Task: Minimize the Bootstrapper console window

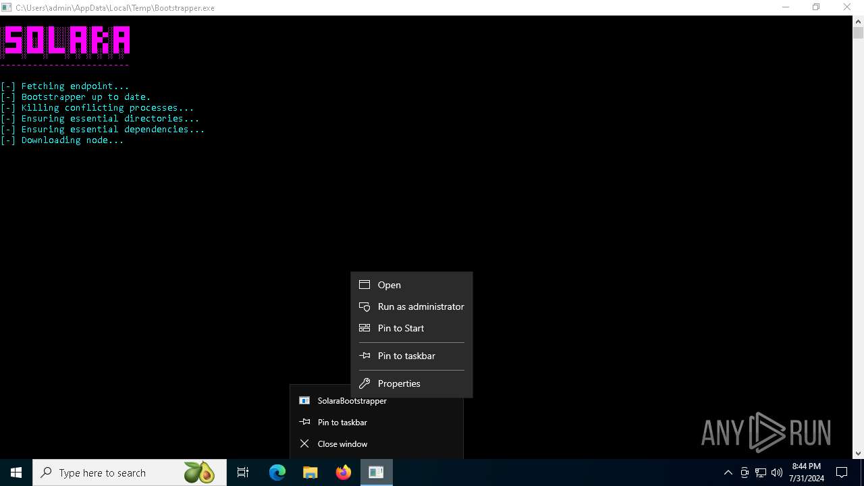Action: (785, 7)
